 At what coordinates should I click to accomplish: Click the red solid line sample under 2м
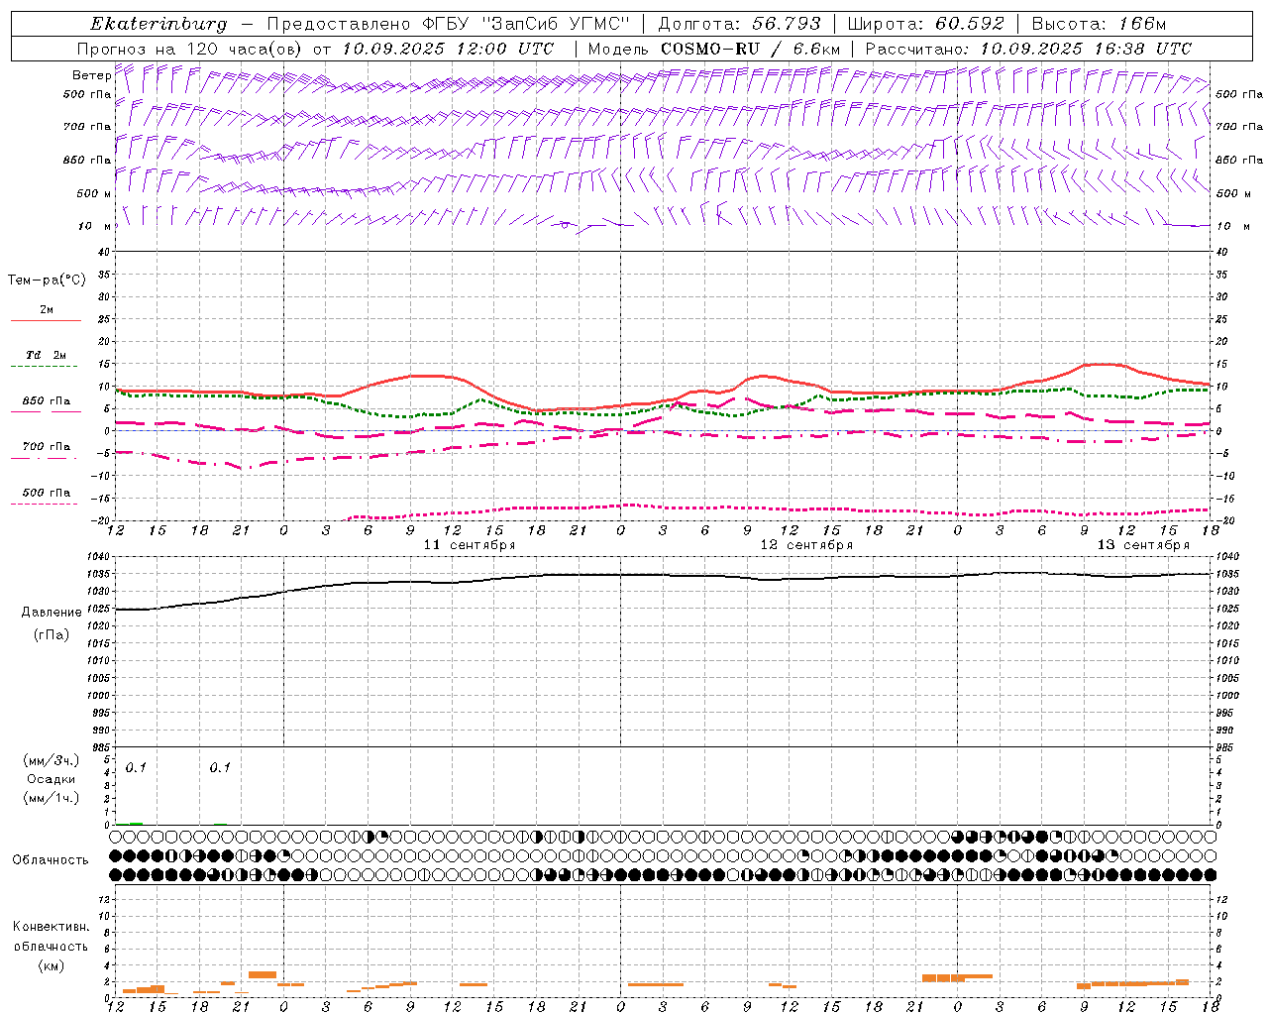46,321
